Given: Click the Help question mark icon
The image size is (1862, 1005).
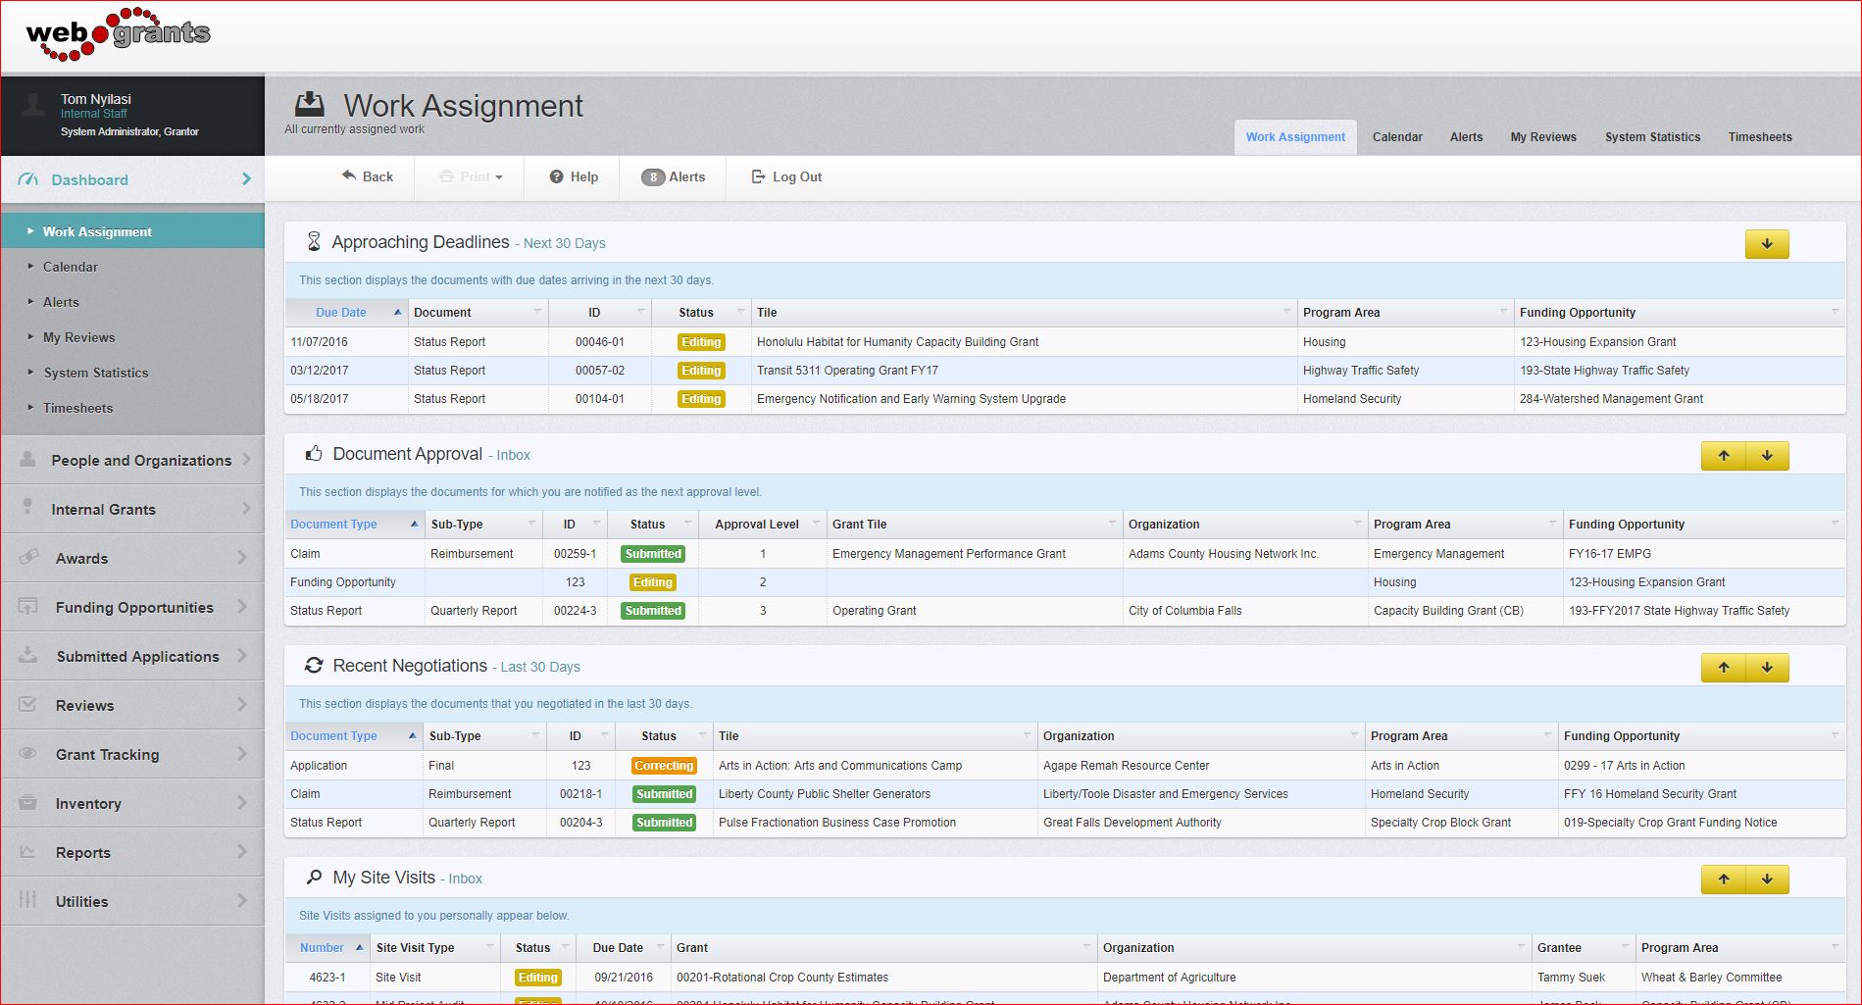Looking at the screenshot, I should coord(556,176).
